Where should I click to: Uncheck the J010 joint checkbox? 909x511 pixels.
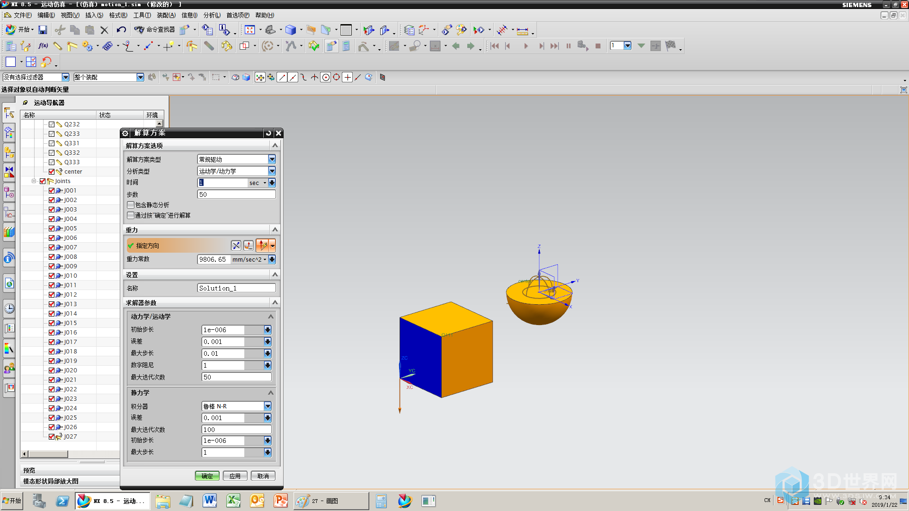click(x=52, y=276)
